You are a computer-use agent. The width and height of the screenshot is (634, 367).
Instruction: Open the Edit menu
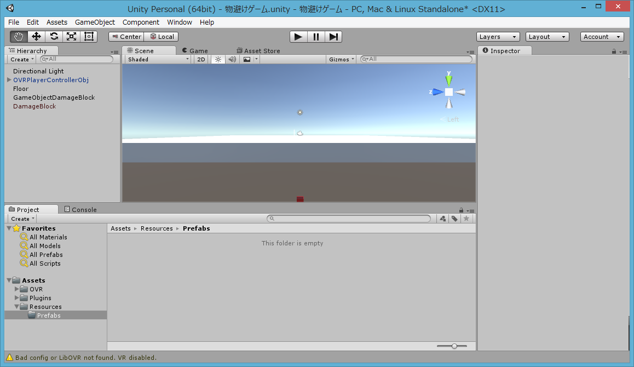pyautogui.click(x=33, y=22)
